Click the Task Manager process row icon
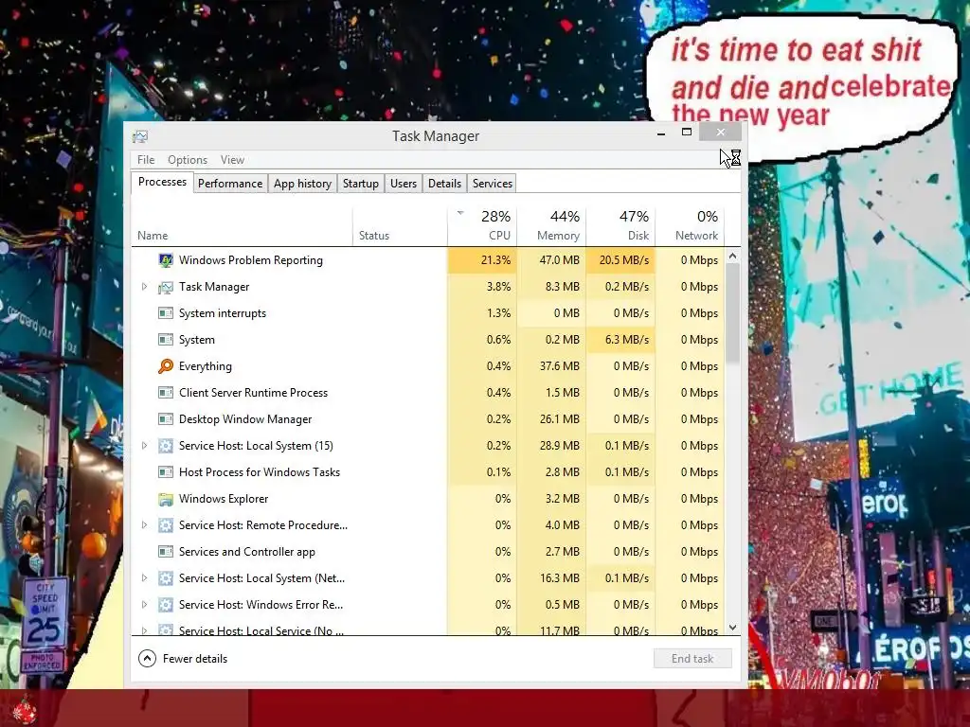970x727 pixels. pos(165,287)
